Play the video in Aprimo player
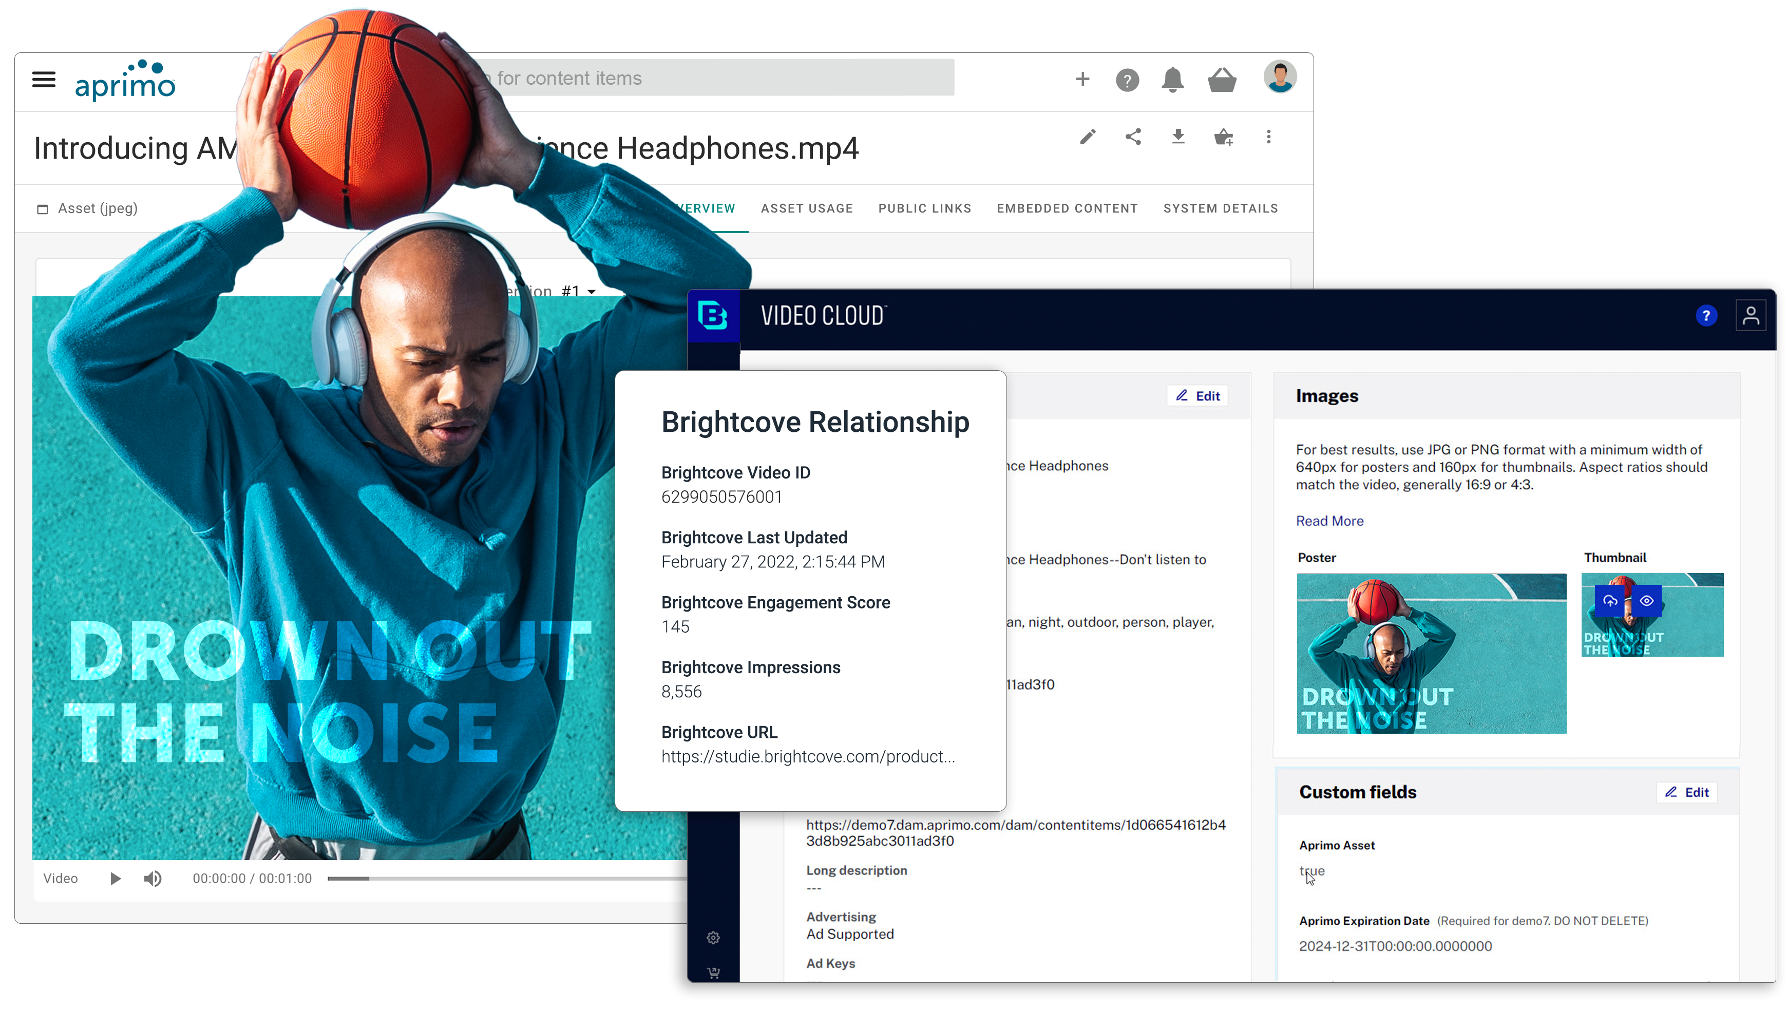The image size is (1787, 1011). click(x=115, y=879)
